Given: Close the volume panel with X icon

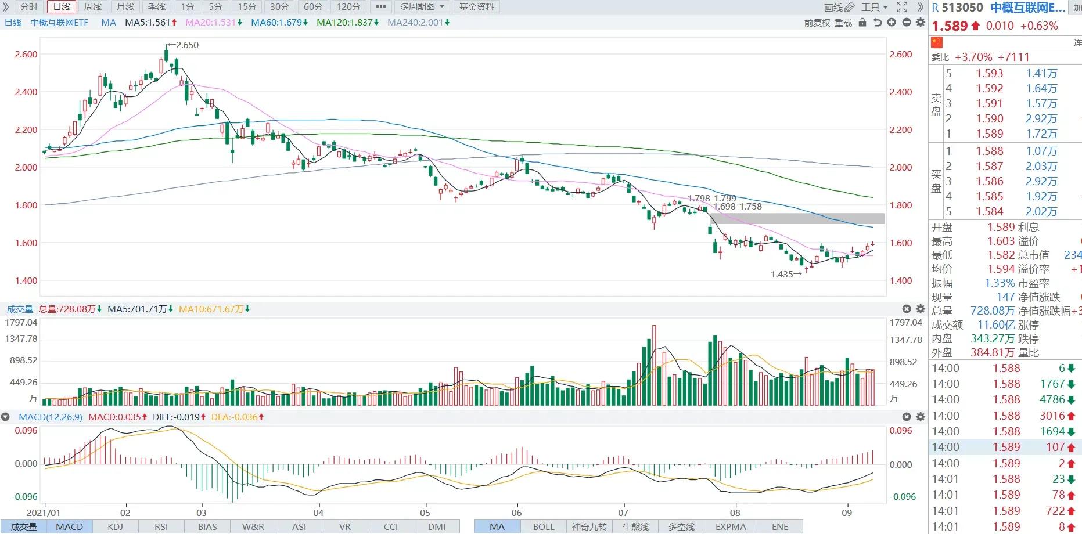Looking at the screenshot, I should 907,309.
